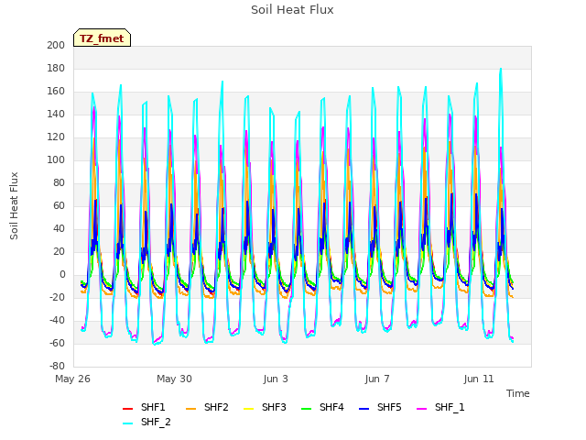The image size is (586, 440).
Task: Toggle the SHF_2 legend entry
Action: coord(146,423)
